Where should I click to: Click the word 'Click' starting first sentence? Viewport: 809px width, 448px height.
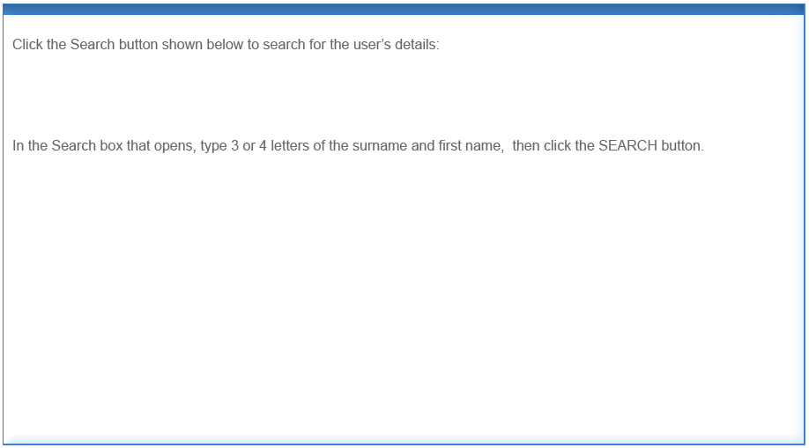click(x=26, y=45)
